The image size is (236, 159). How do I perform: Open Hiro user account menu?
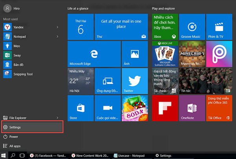click(x=12, y=8)
